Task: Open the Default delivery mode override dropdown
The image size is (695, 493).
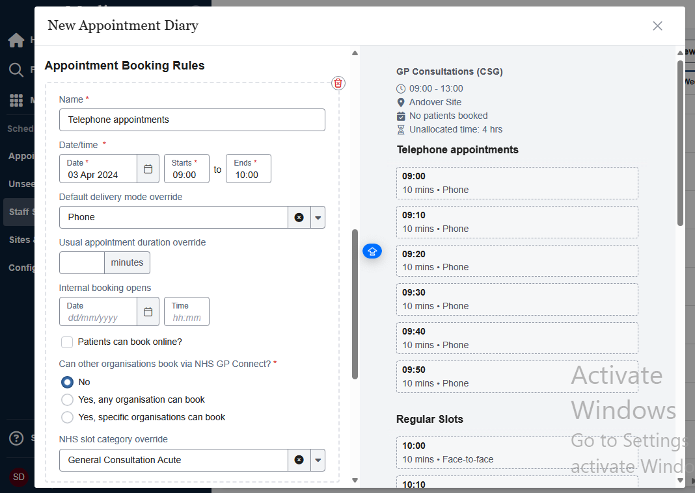Action: pos(318,217)
